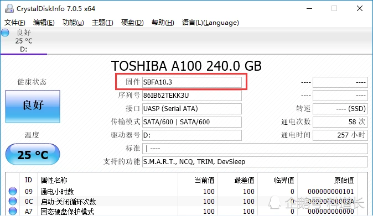373x216 pixels.
Task: Open the 编辑(E) menu
Action: click(x=44, y=23)
